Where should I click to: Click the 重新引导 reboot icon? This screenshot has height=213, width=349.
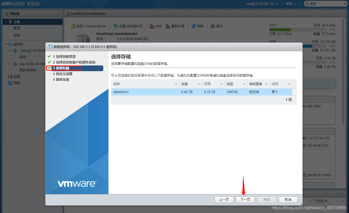coord(168,26)
